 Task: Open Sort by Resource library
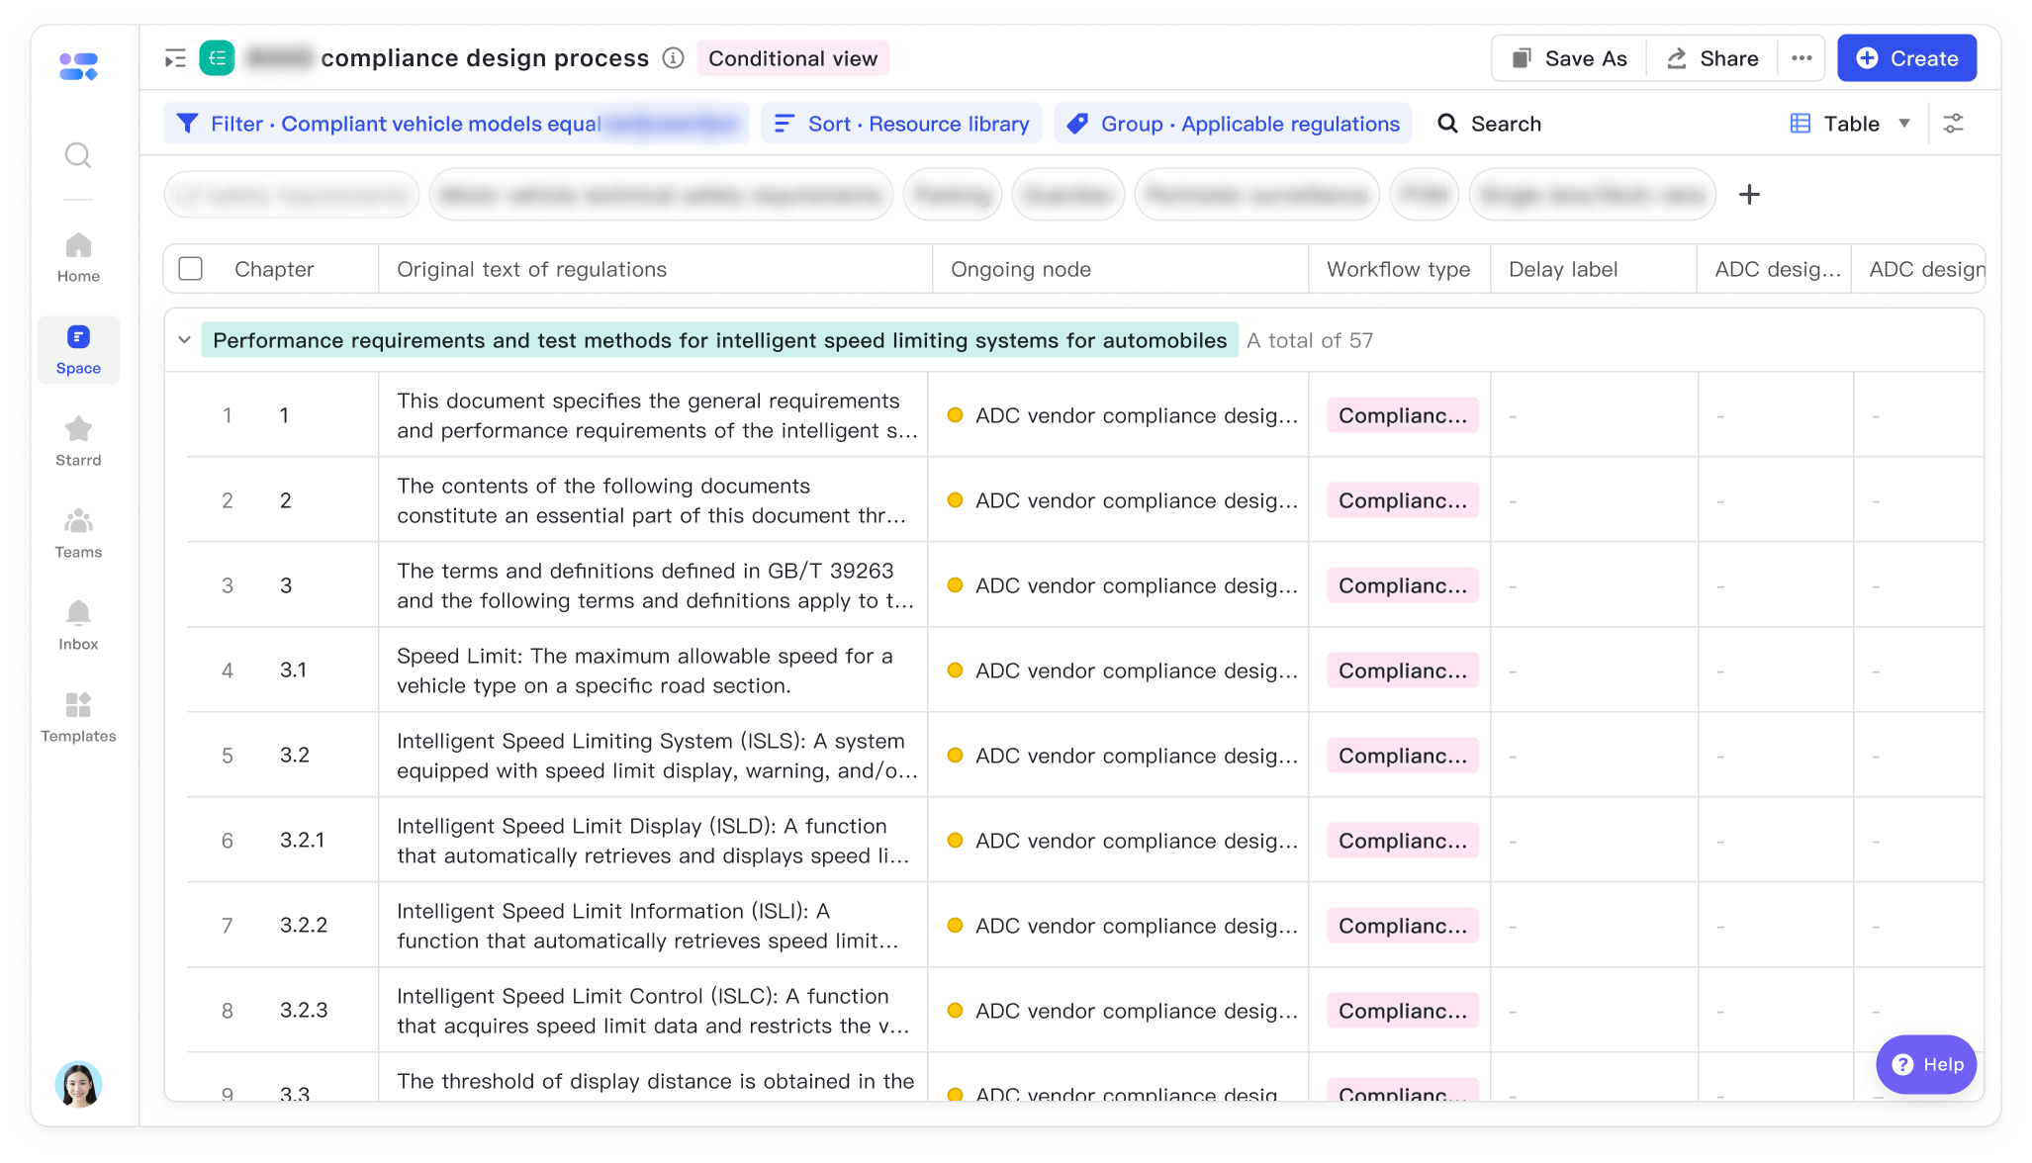(901, 124)
